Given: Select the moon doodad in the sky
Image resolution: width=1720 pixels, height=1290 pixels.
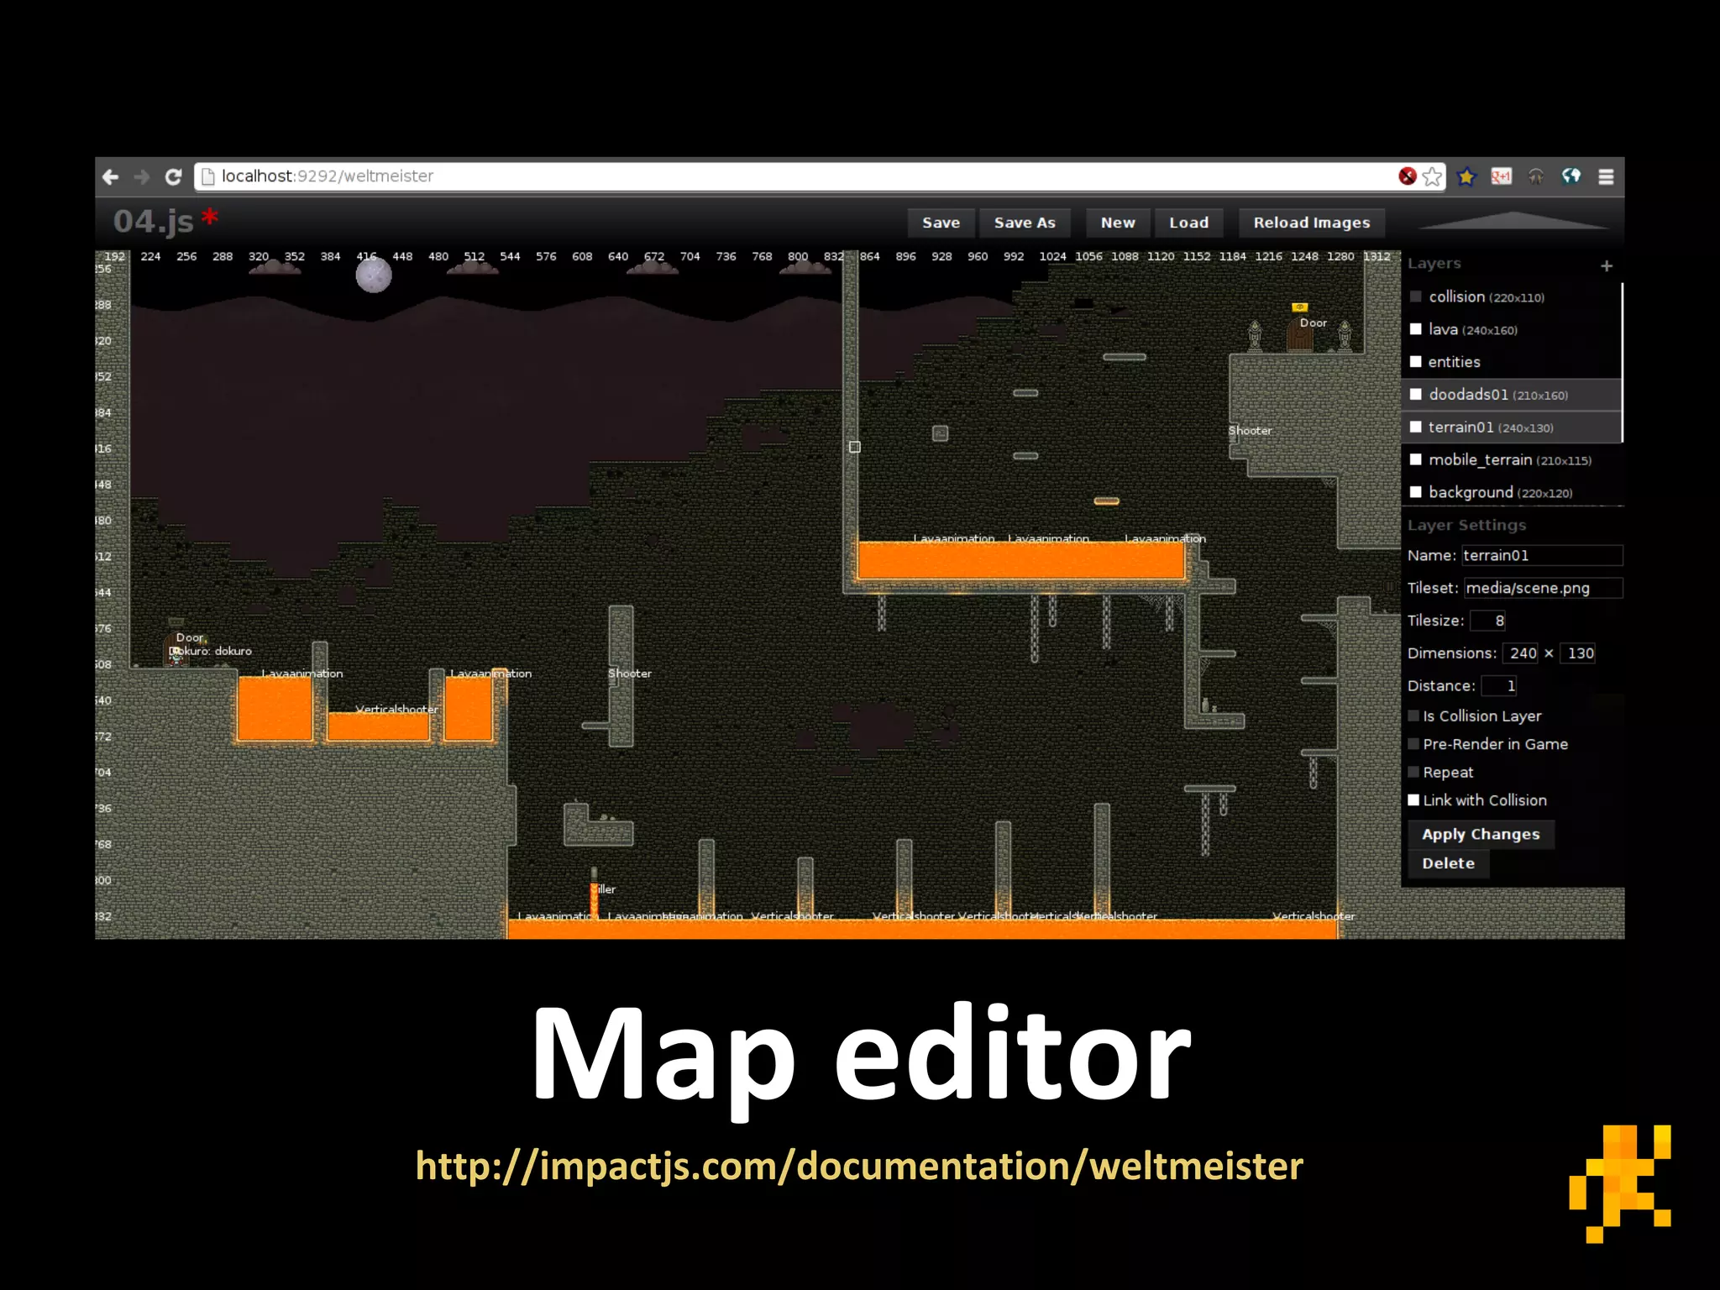Looking at the screenshot, I should (374, 275).
